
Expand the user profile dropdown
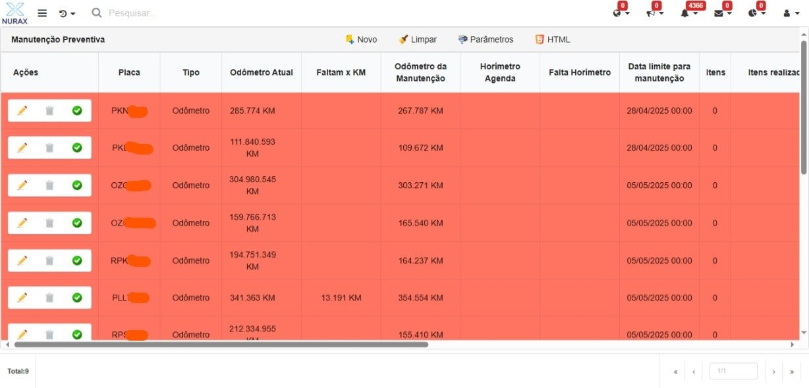[791, 13]
